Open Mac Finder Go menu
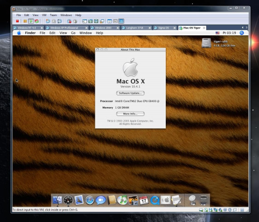The image size is (259, 222). click(x=73, y=33)
